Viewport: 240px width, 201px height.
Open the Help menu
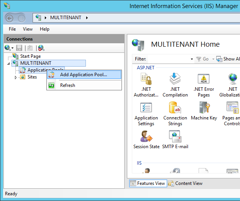click(x=44, y=29)
